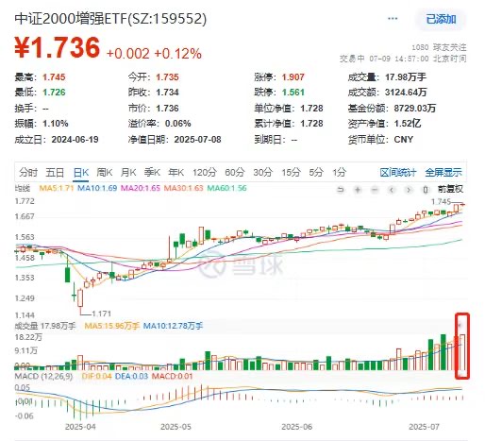Screen dimensions: 485x441
Task: Click the chart reset (undo arrow) icon
Action: point(341,190)
